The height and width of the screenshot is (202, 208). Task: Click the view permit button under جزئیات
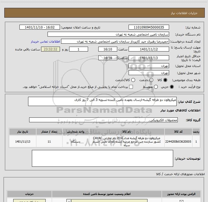[29, 201]
